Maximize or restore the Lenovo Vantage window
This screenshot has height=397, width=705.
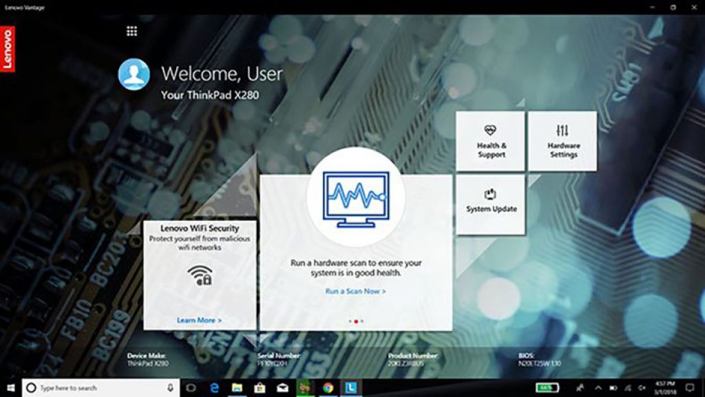click(673, 8)
